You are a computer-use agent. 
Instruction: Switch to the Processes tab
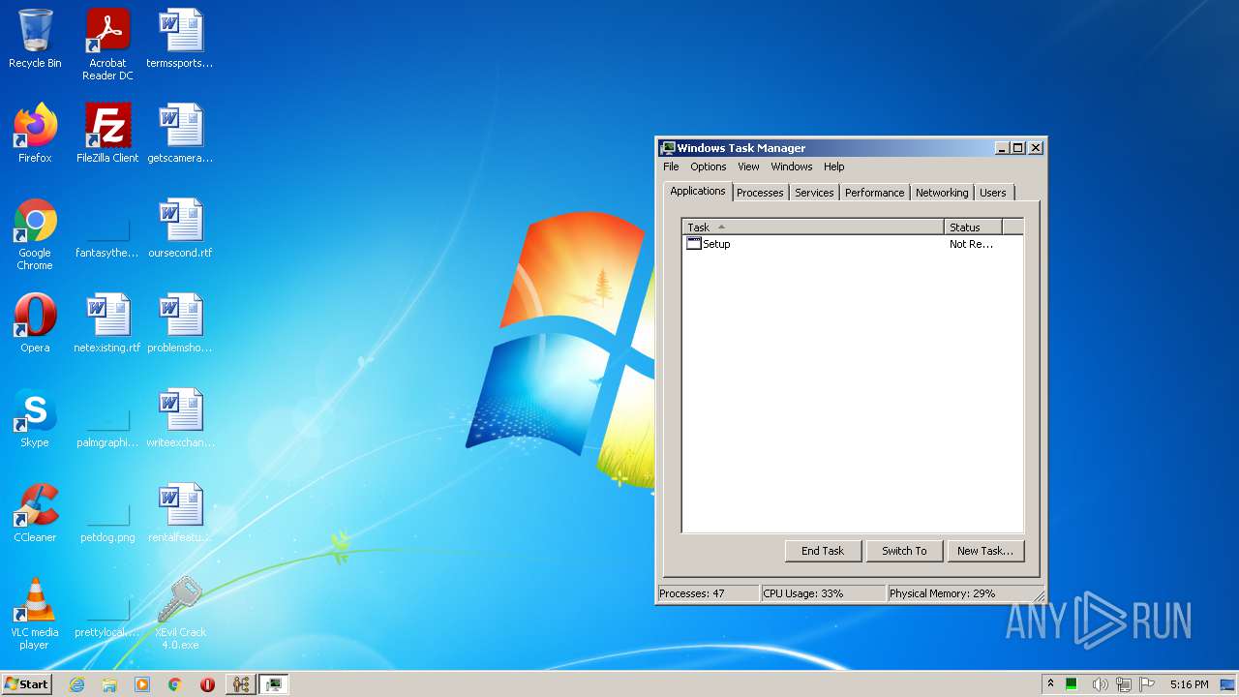point(760,193)
